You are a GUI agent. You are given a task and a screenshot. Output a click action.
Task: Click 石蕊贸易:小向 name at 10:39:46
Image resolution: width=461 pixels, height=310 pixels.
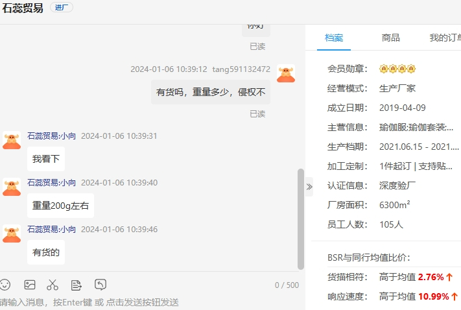pyautogui.click(x=51, y=229)
